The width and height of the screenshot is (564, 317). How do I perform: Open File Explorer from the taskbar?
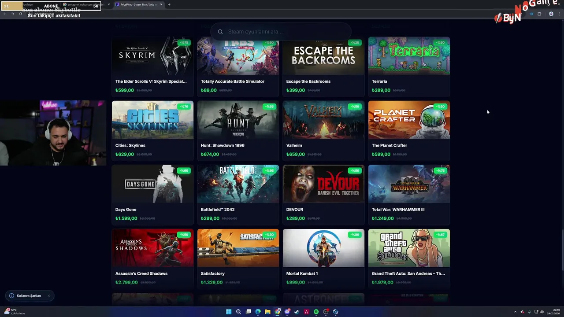click(x=267, y=312)
